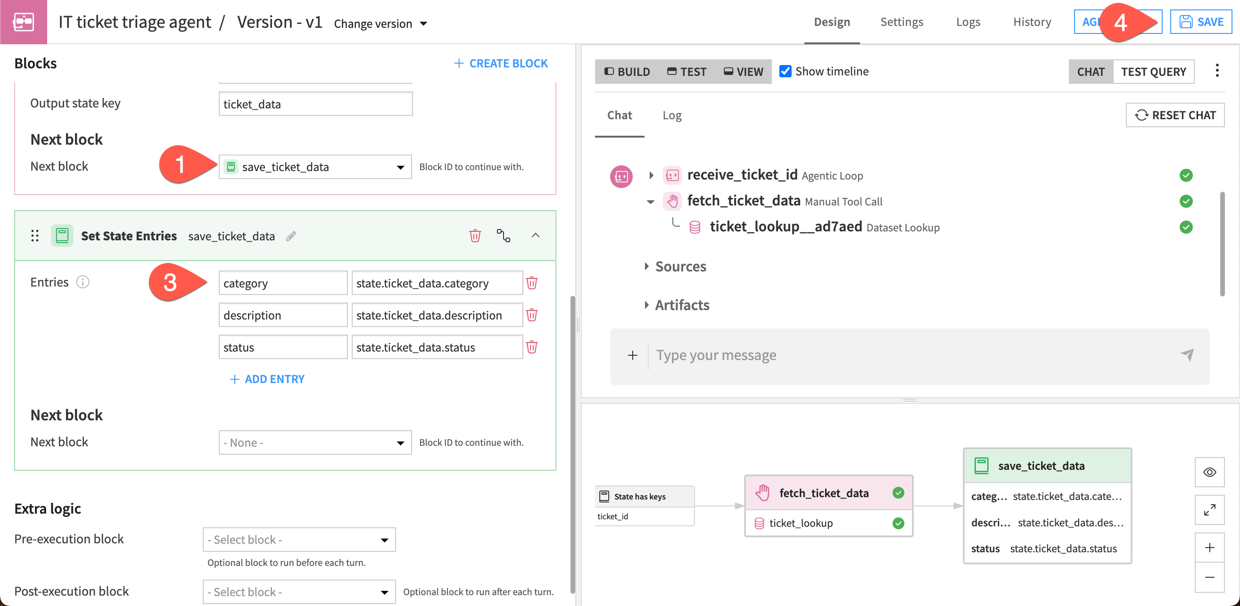Click the Entries info icon
Screen dimensions: 1240x606
click(83, 282)
